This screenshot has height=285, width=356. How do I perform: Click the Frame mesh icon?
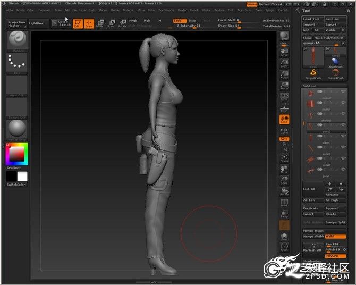(284, 158)
